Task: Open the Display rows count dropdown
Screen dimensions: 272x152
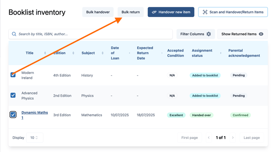Action: [x=34, y=138]
